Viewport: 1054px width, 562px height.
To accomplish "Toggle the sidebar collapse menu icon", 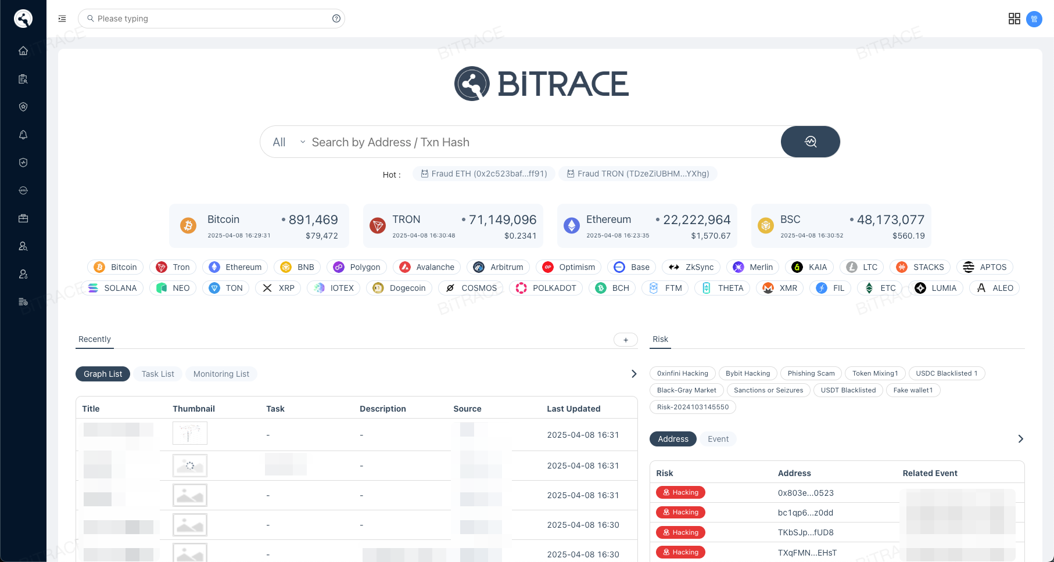I will click(x=62, y=19).
